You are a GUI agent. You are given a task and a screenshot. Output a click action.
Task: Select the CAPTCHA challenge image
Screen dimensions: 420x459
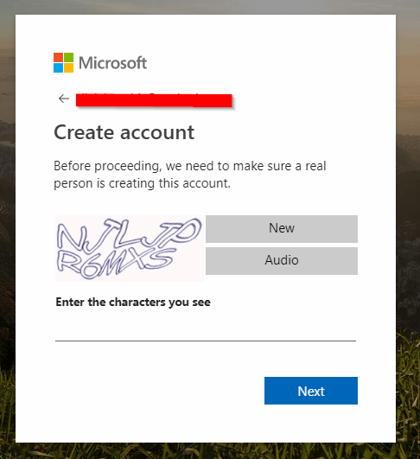coord(130,248)
